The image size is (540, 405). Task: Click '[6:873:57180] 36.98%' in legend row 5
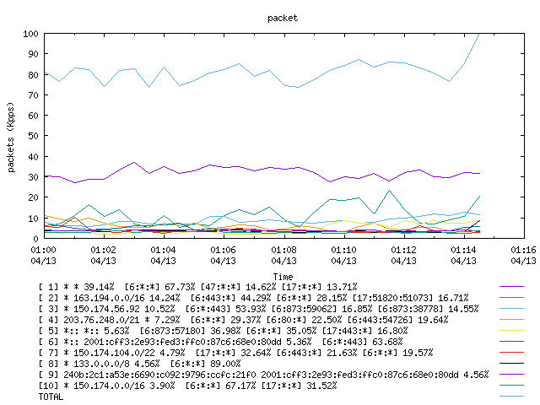coord(190,331)
